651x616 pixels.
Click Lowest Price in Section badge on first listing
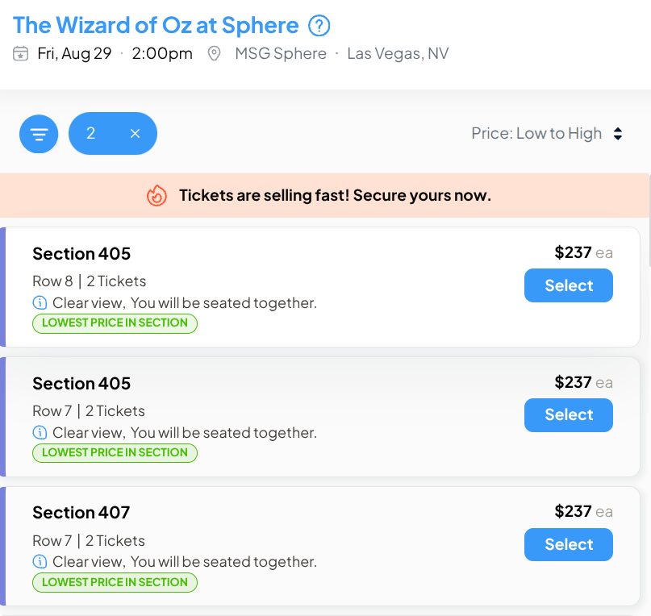click(x=115, y=323)
